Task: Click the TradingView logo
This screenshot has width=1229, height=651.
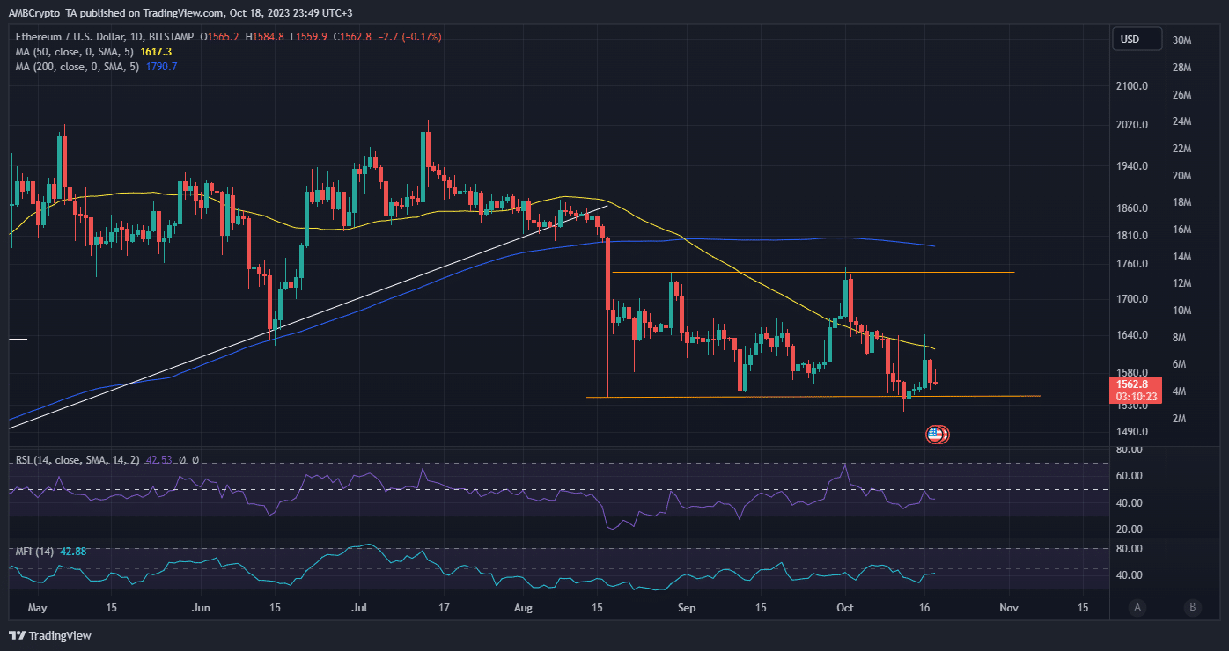Action: (x=50, y=635)
